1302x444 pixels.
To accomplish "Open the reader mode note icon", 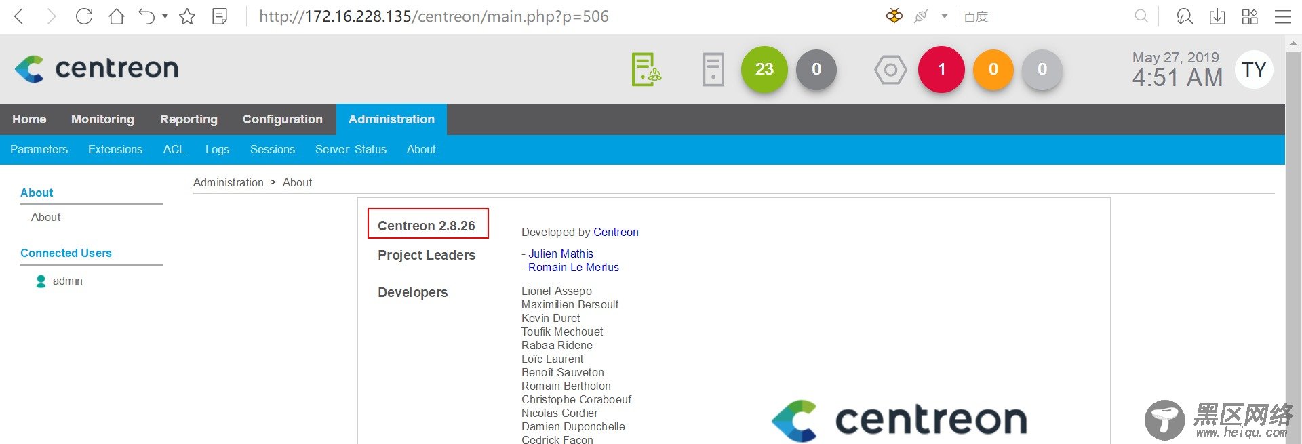I will click(x=220, y=16).
